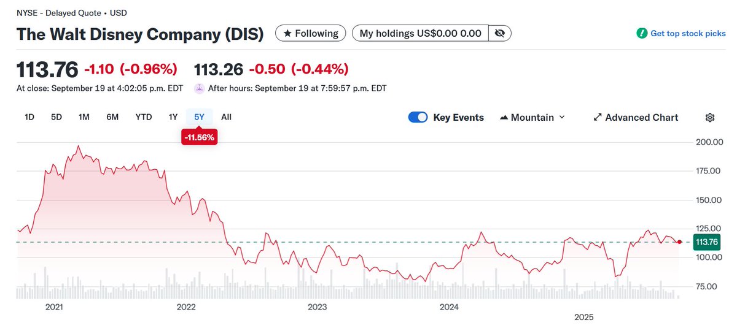Select the 5D time range
Viewport: 737px width, 328px height.
click(x=57, y=117)
